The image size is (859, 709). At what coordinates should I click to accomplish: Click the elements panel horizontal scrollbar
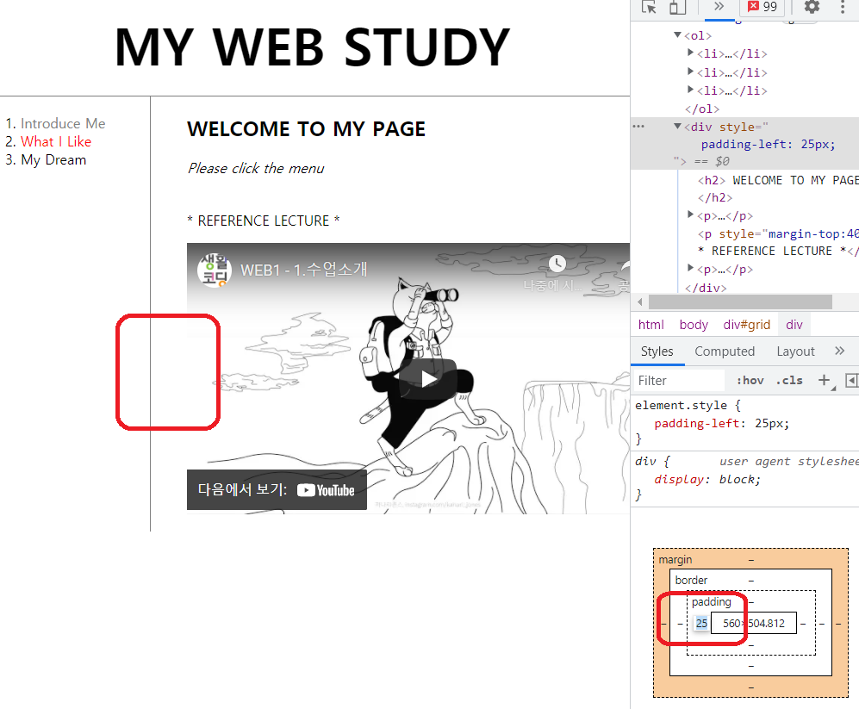pos(740,302)
